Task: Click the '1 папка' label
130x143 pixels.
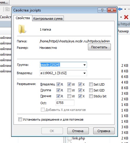Action: coord(45,29)
